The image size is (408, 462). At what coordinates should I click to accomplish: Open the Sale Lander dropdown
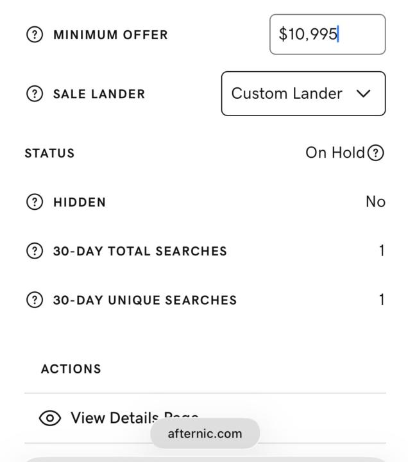pos(303,94)
